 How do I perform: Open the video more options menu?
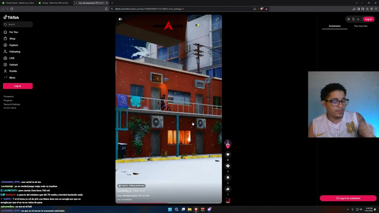click(209, 19)
